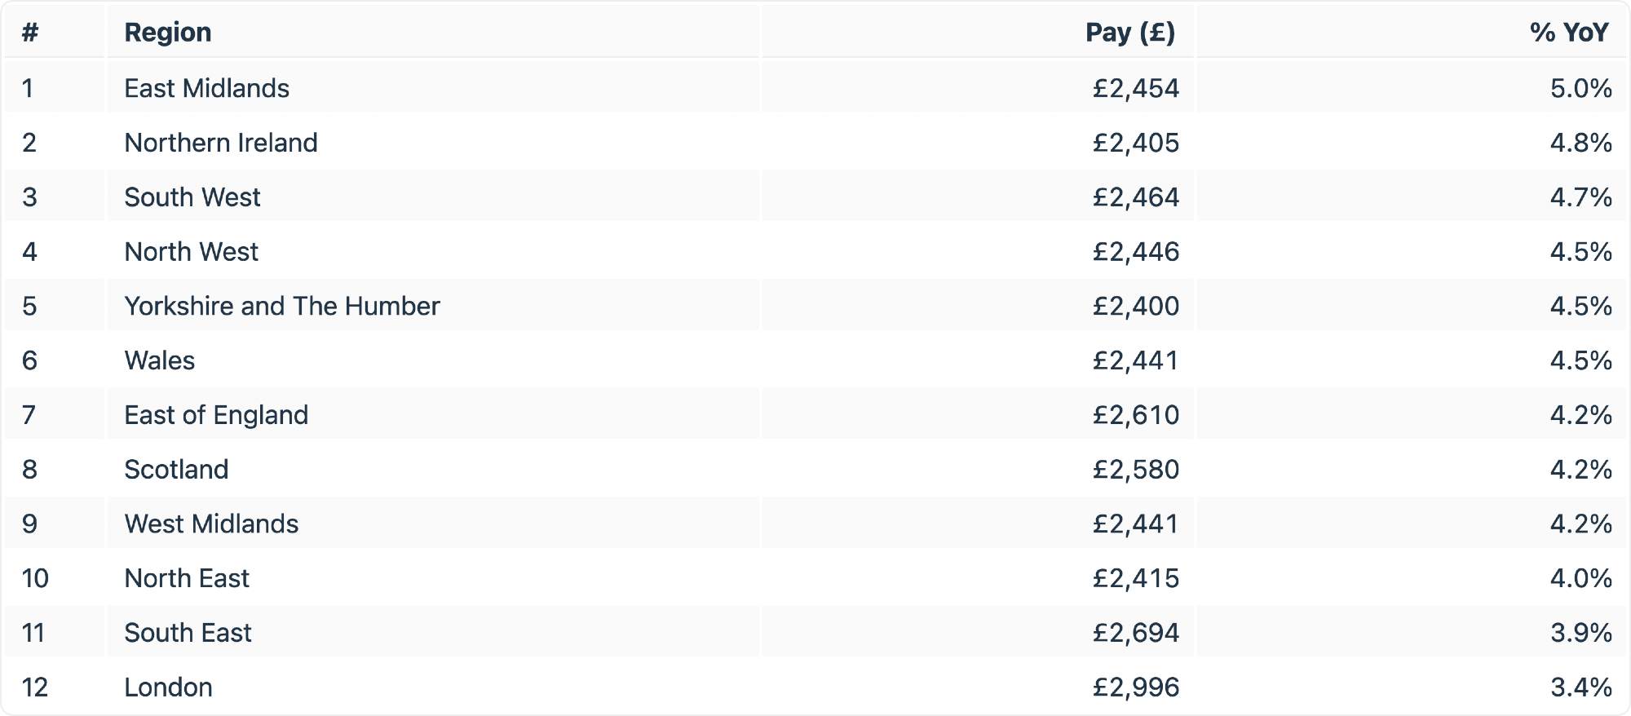Click the East of England cell
The width and height of the screenshot is (1631, 716).
click(x=216, y=415)
